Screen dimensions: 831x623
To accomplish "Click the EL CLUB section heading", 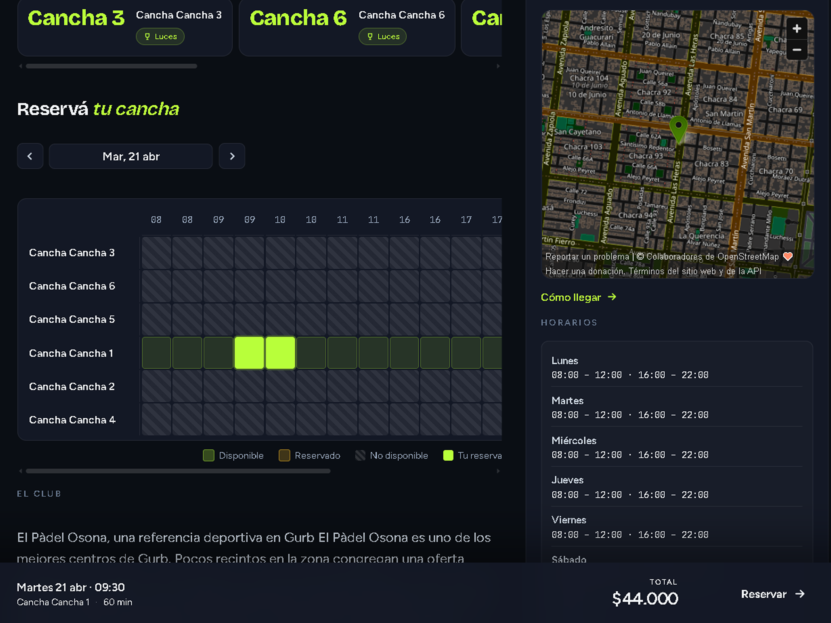I will coord(39,494).
